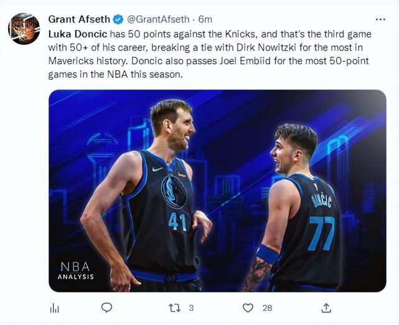
Task: Click the player wearing jersey 77
Action: 299,212
